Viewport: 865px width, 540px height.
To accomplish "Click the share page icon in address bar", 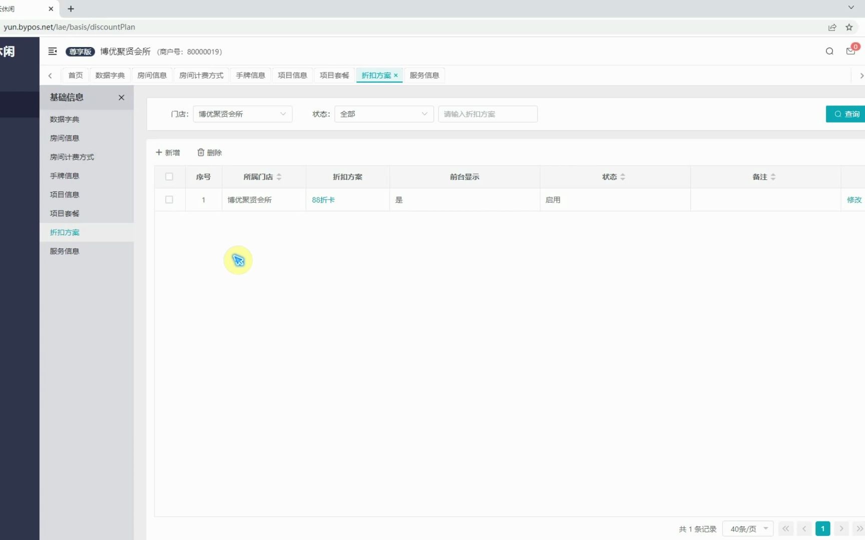I will (832, 27).
